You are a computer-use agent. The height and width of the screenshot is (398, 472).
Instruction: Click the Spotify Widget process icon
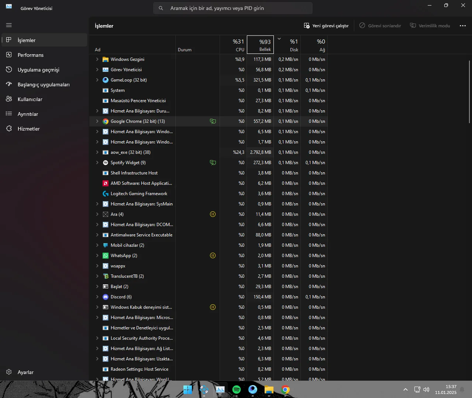tap(106, 163)
